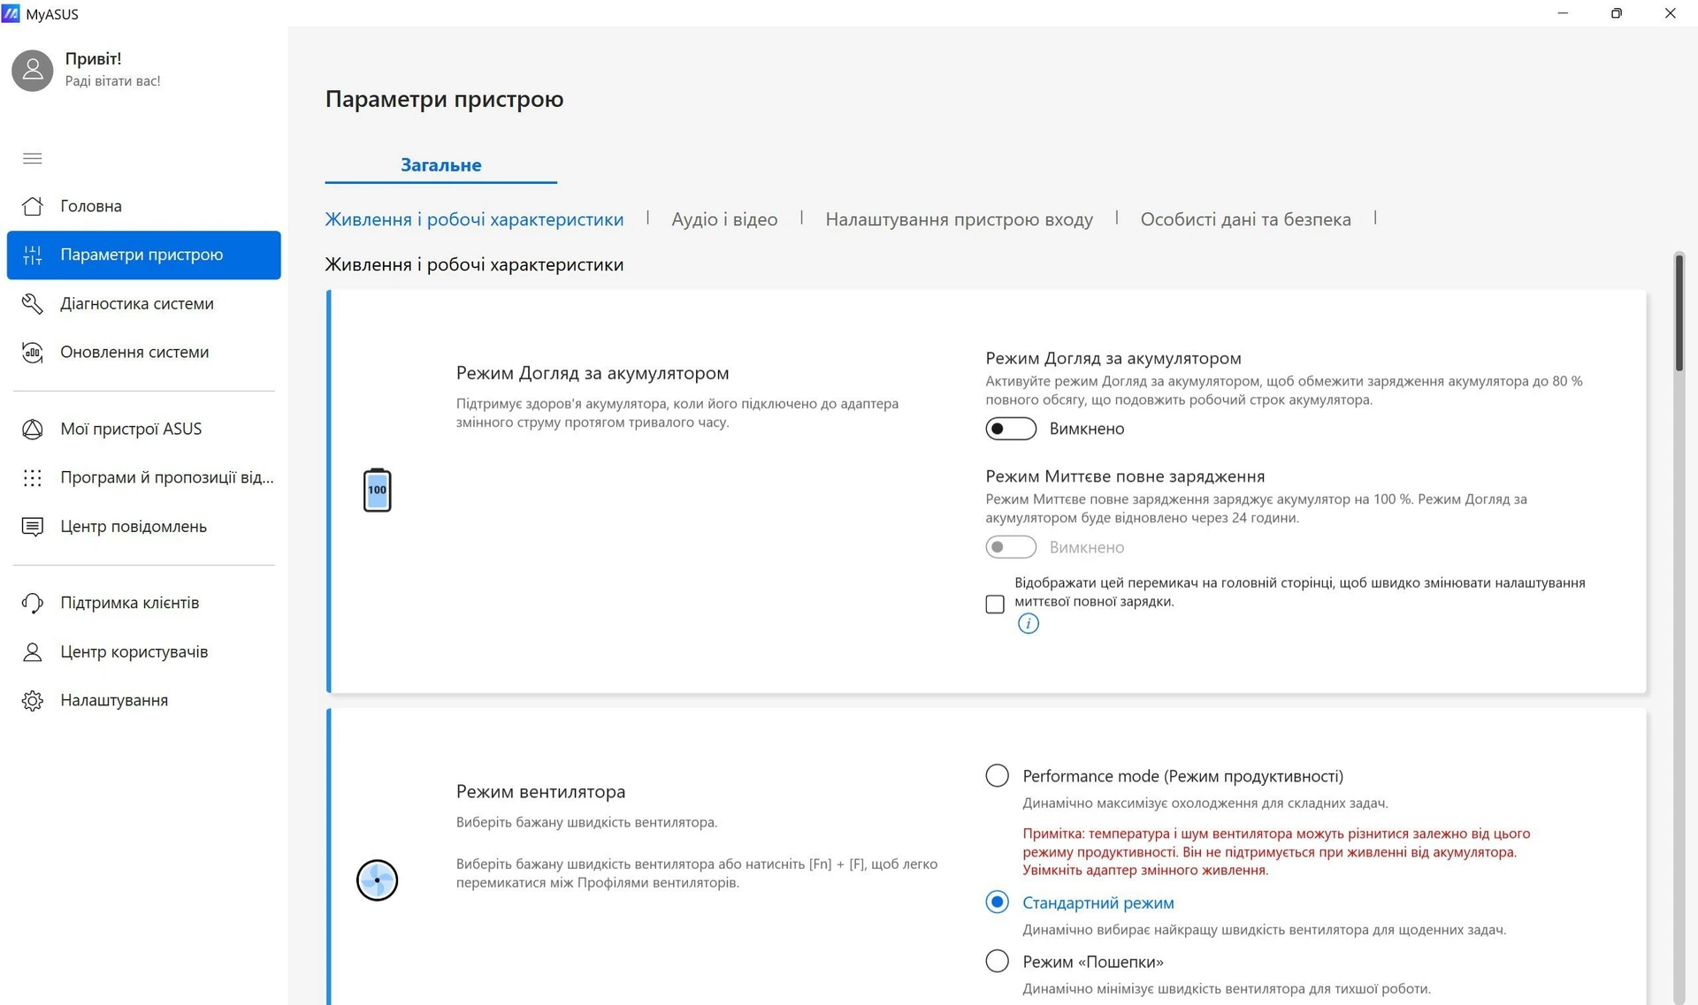Click the info icon under the checkbox
Viewport: 1698px width, 1005px height.
pyautogui.click(x=1029, y=624)
